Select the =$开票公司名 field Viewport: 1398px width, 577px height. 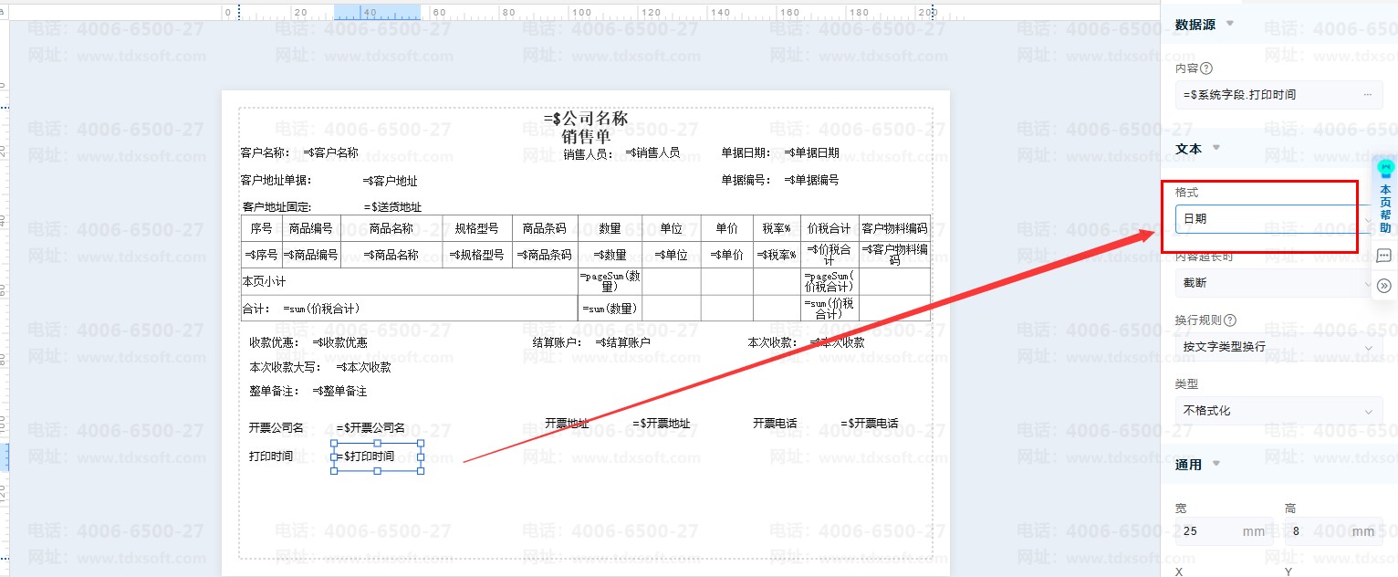[x=370, y=427]
